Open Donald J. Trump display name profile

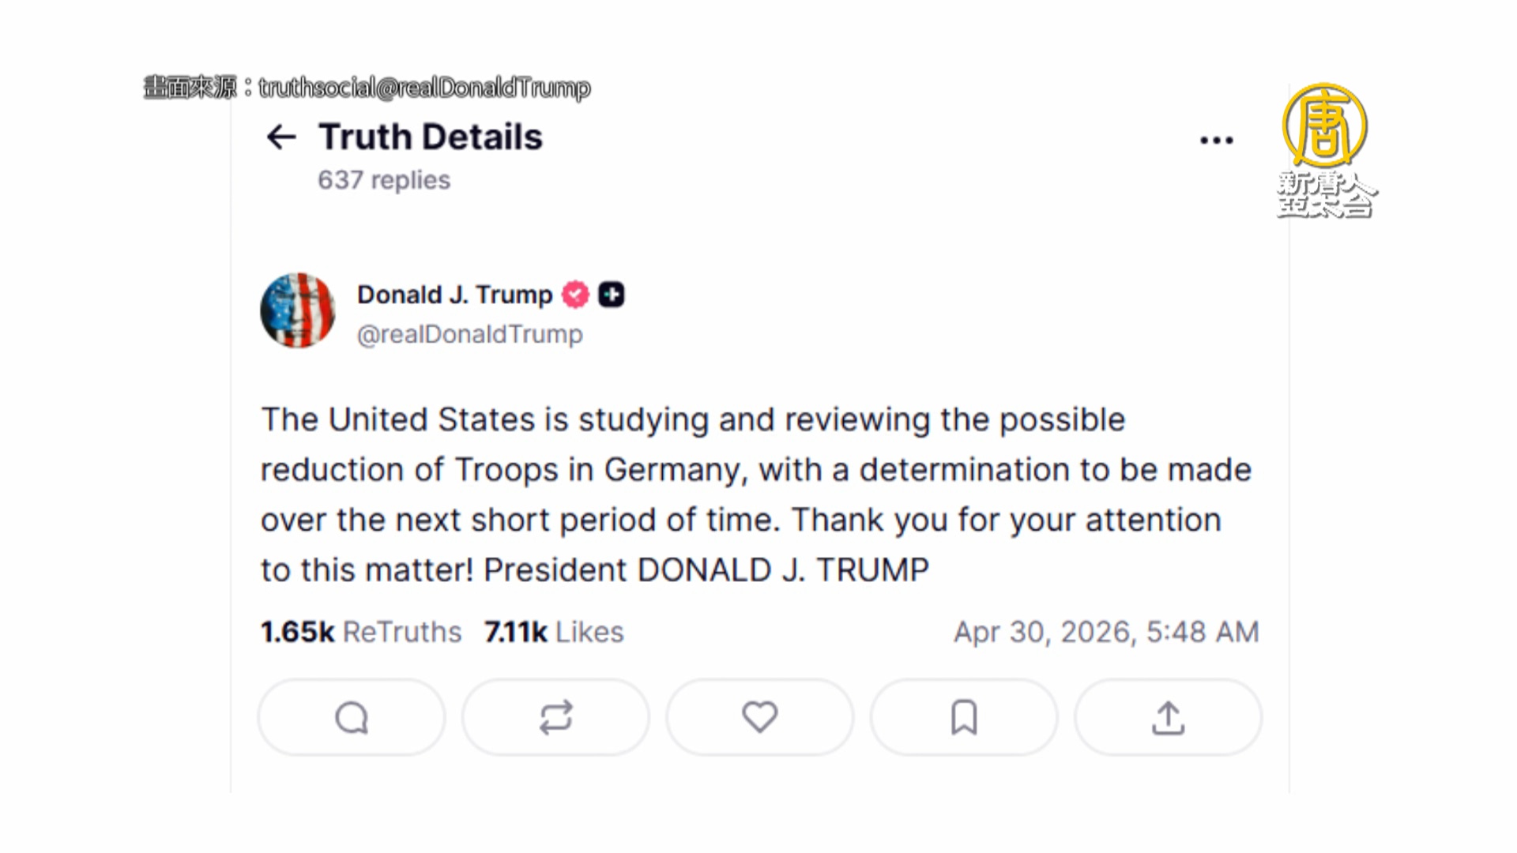pos(454,295)
